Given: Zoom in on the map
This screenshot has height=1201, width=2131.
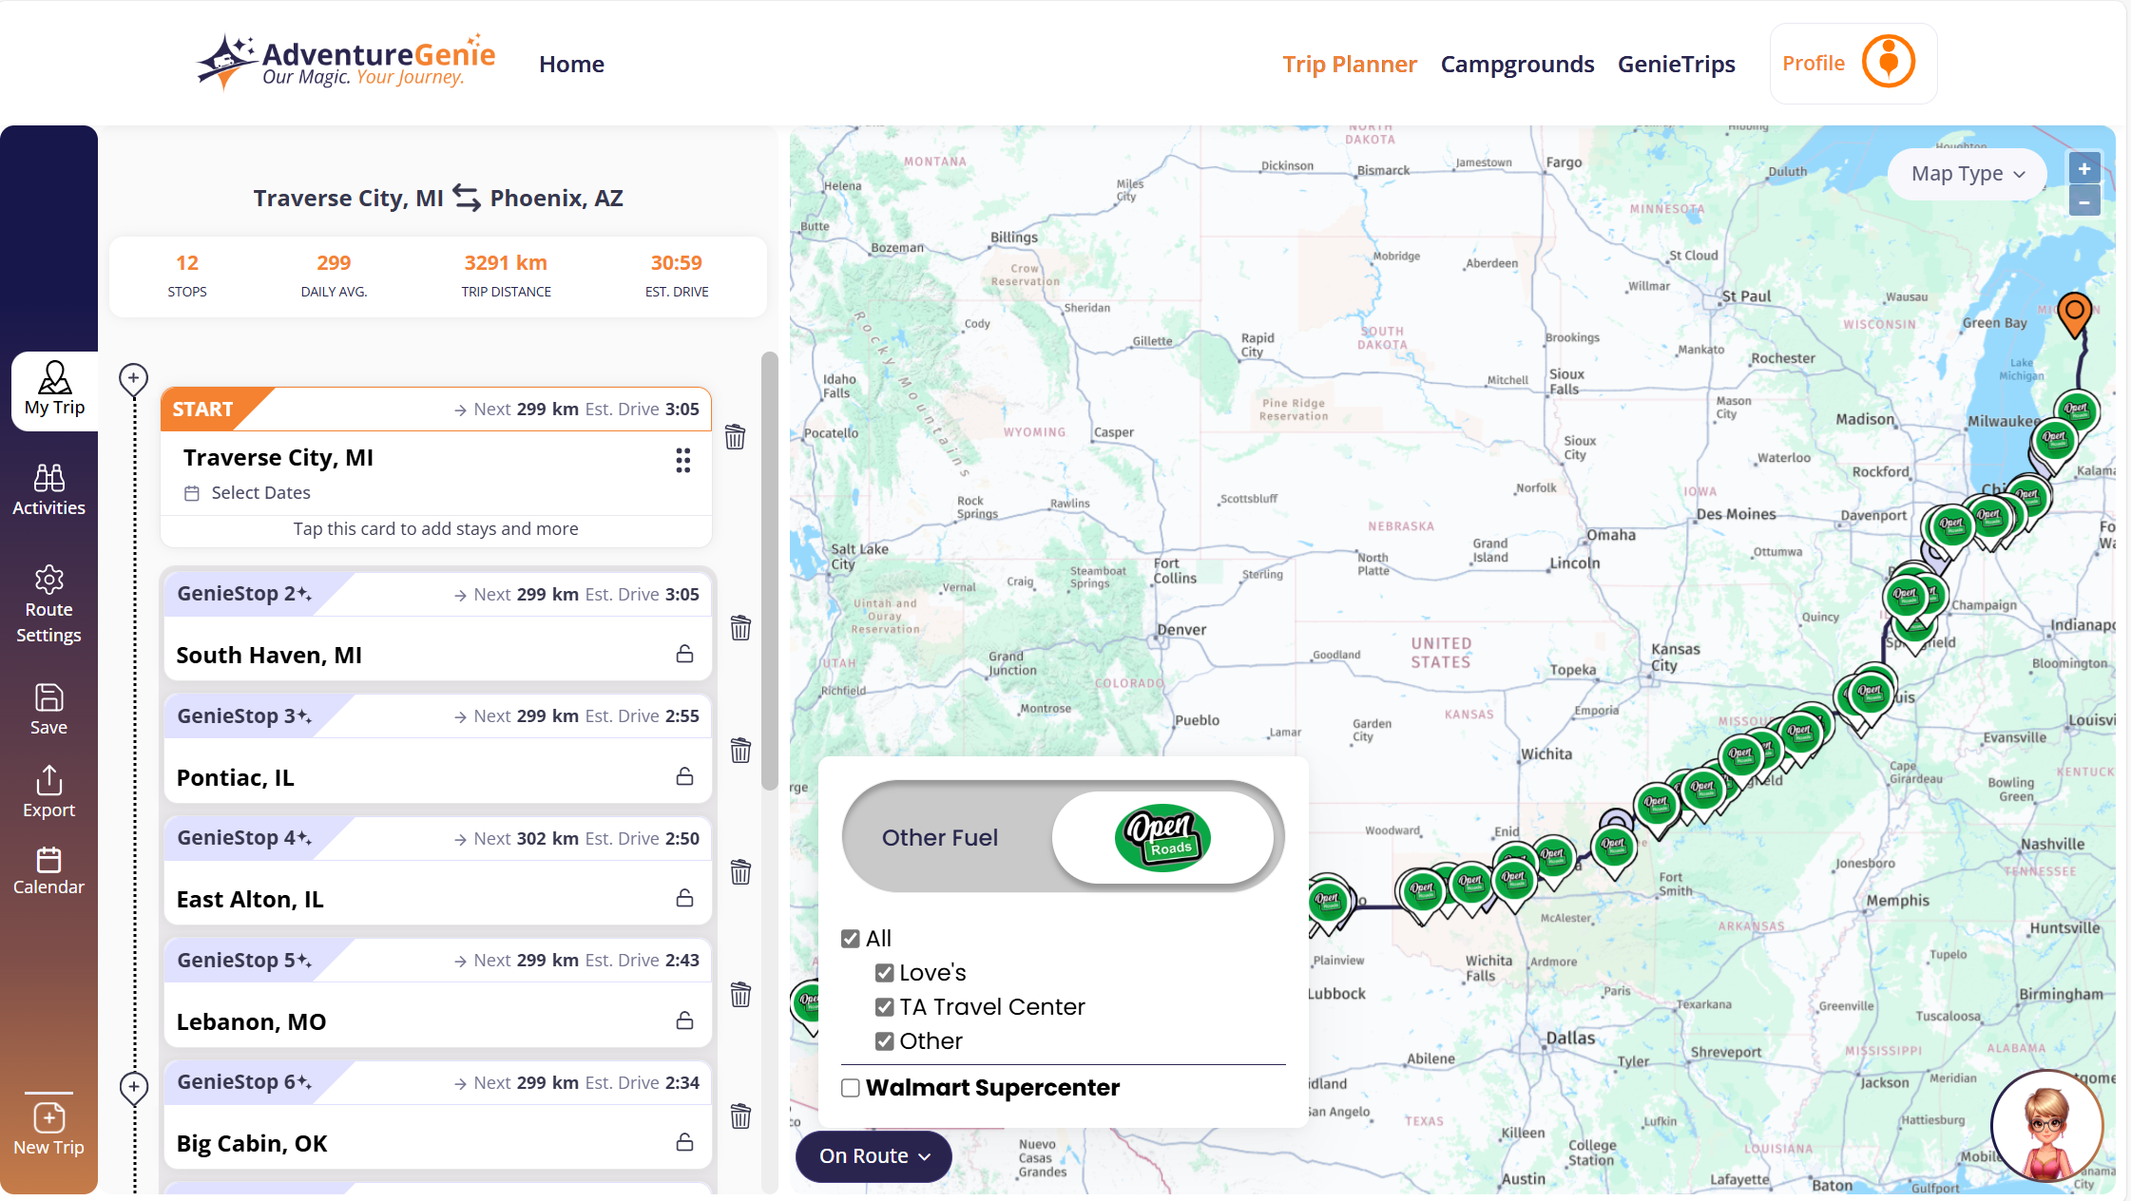Looking at the screenshot, I should coord(2083,169).
